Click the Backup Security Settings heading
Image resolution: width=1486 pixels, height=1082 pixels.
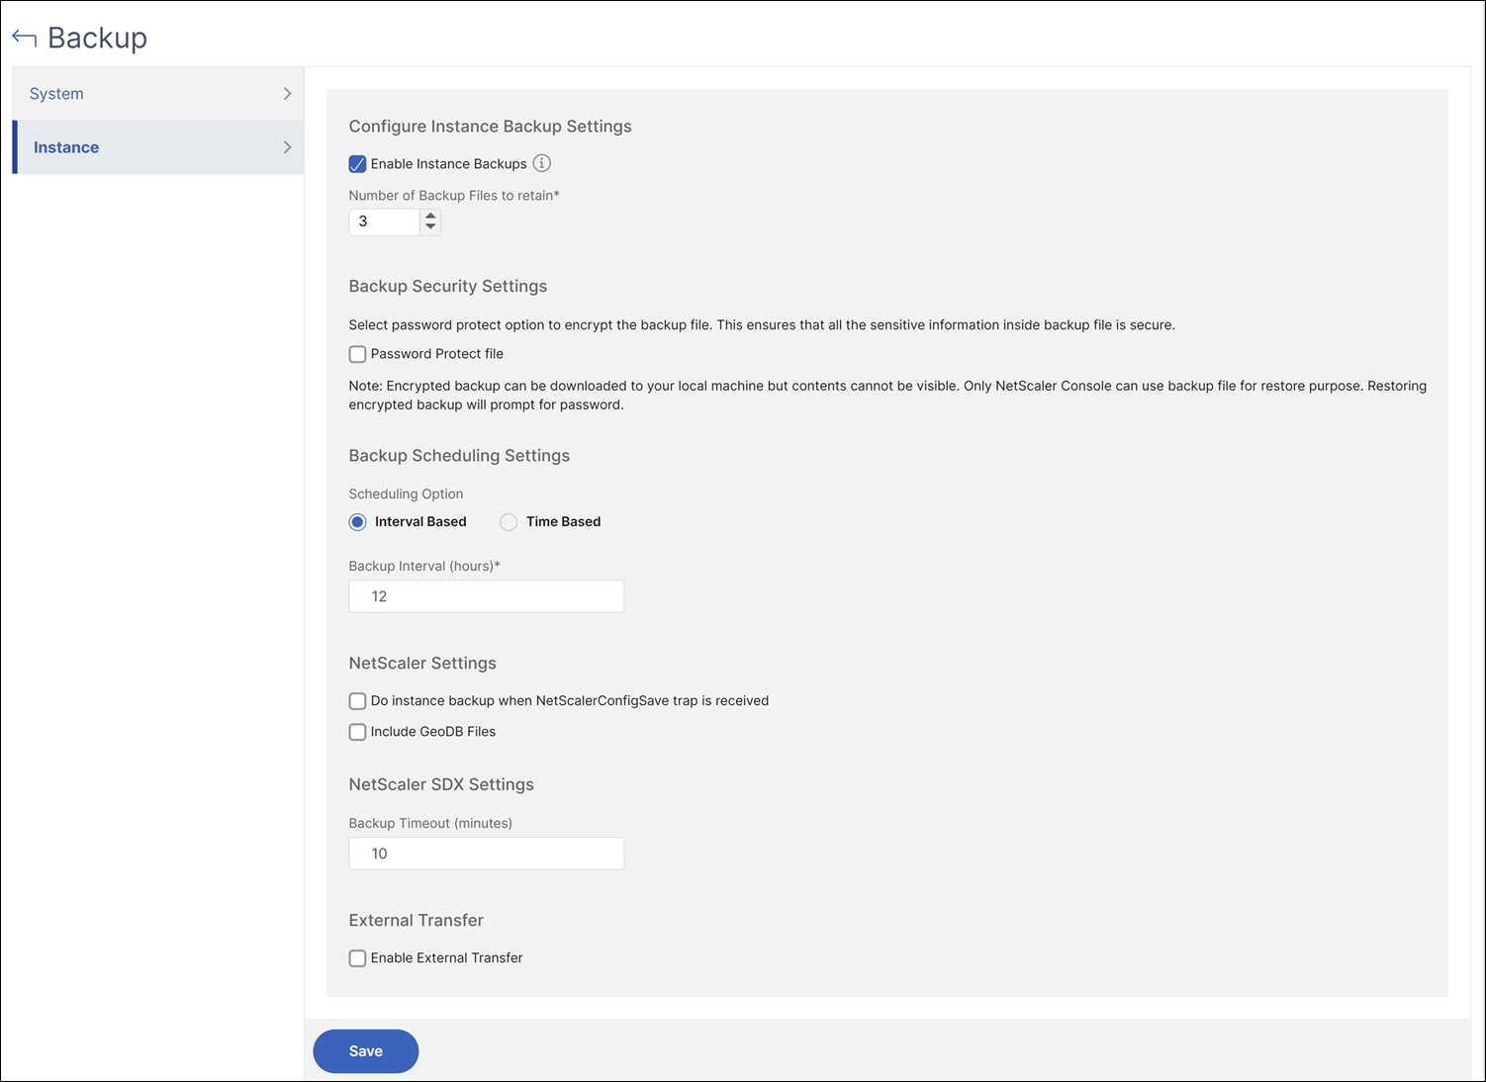tap(448, 286)
